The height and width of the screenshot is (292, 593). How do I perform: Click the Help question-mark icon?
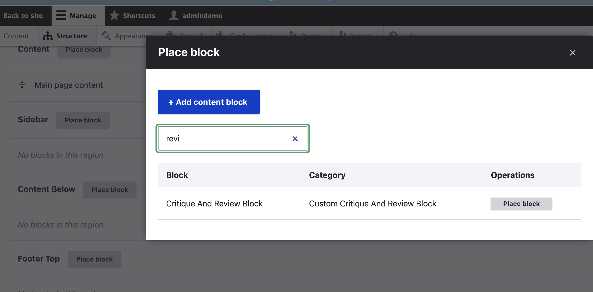click(393, 35)
